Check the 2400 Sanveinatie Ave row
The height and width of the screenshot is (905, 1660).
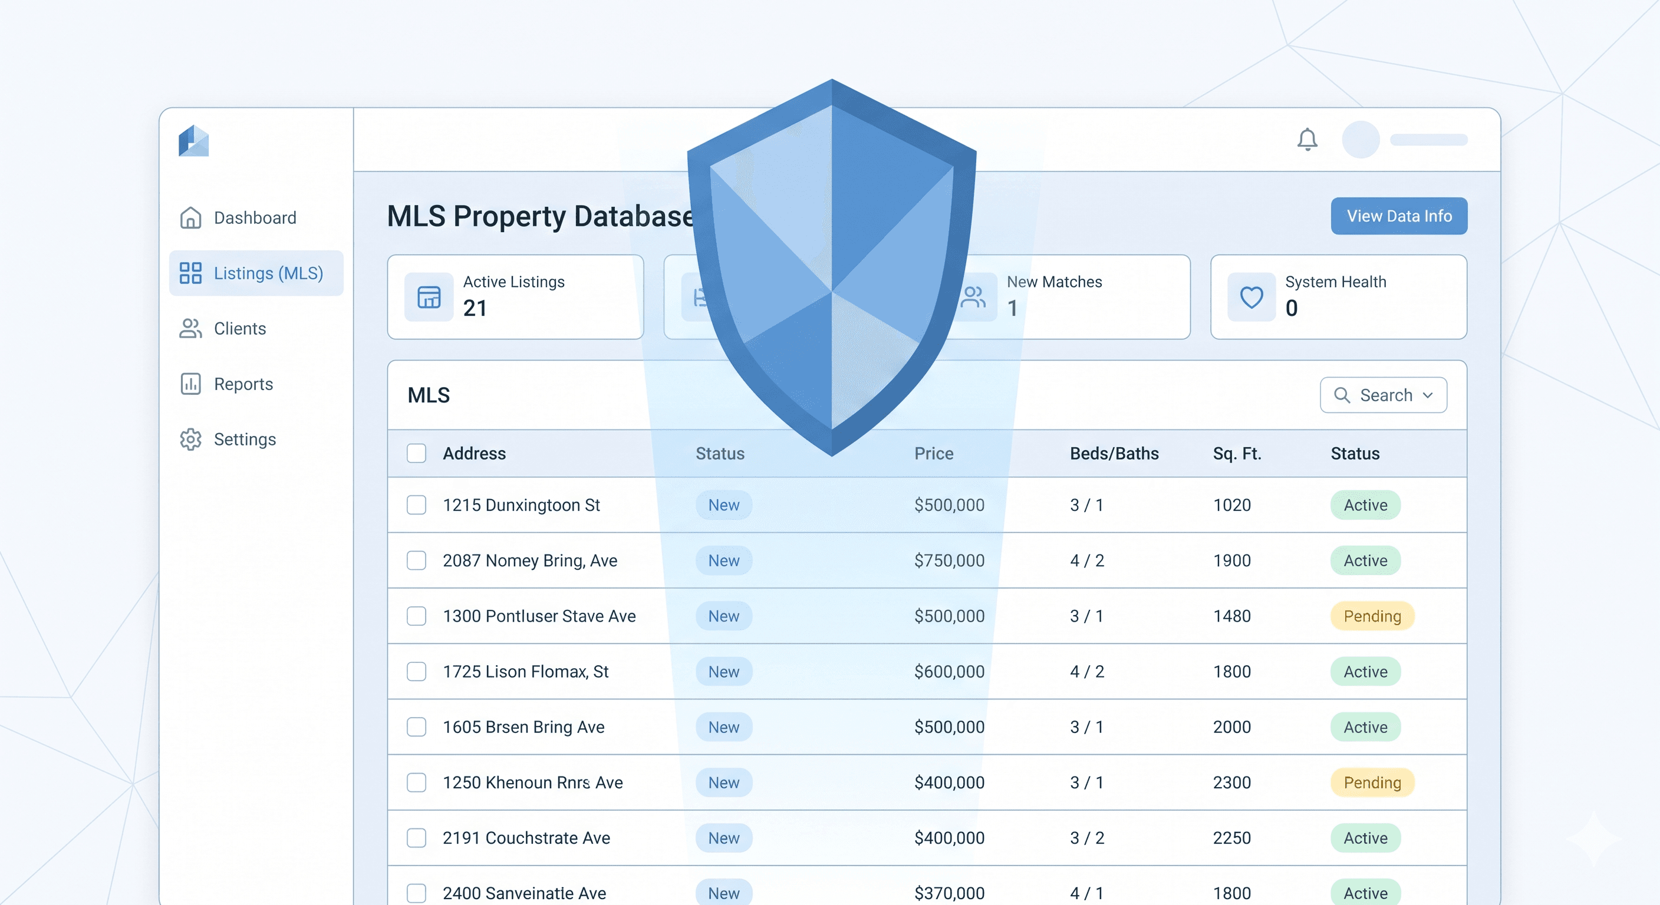[x=416, y=893]
